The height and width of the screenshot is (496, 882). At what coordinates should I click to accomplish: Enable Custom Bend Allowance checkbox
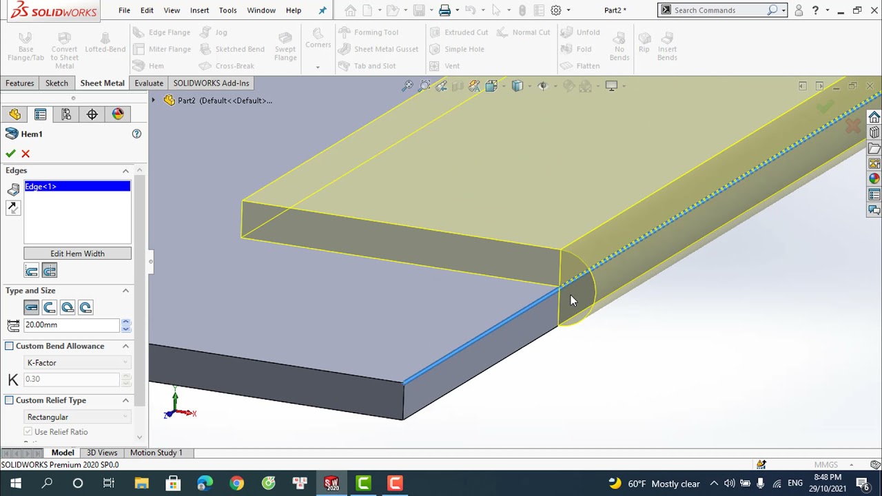click(9, 346)
